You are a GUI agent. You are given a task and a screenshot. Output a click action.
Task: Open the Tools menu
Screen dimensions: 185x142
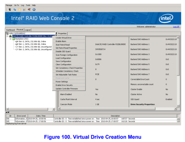[28, 5]
